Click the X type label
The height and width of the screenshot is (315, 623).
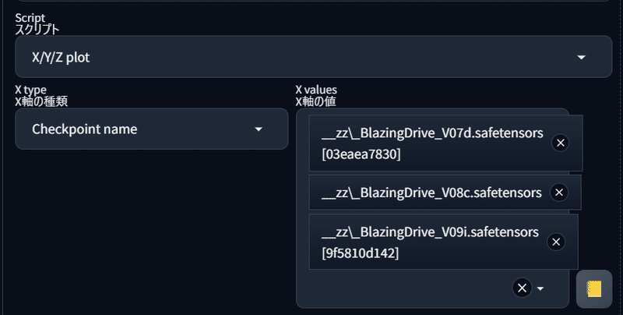coord(30,90)
